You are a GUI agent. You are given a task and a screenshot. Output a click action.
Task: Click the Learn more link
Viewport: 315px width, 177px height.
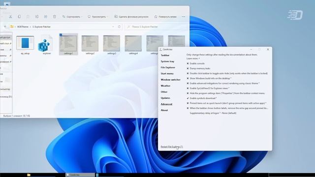coord(193,59)
